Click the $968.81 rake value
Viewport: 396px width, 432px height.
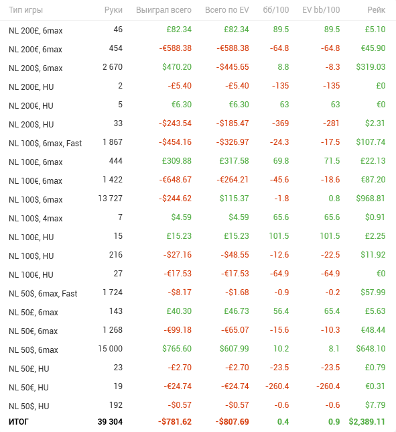click(x=371, y=199)
